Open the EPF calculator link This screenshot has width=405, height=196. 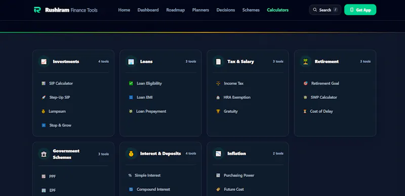(x=53, y=190)
